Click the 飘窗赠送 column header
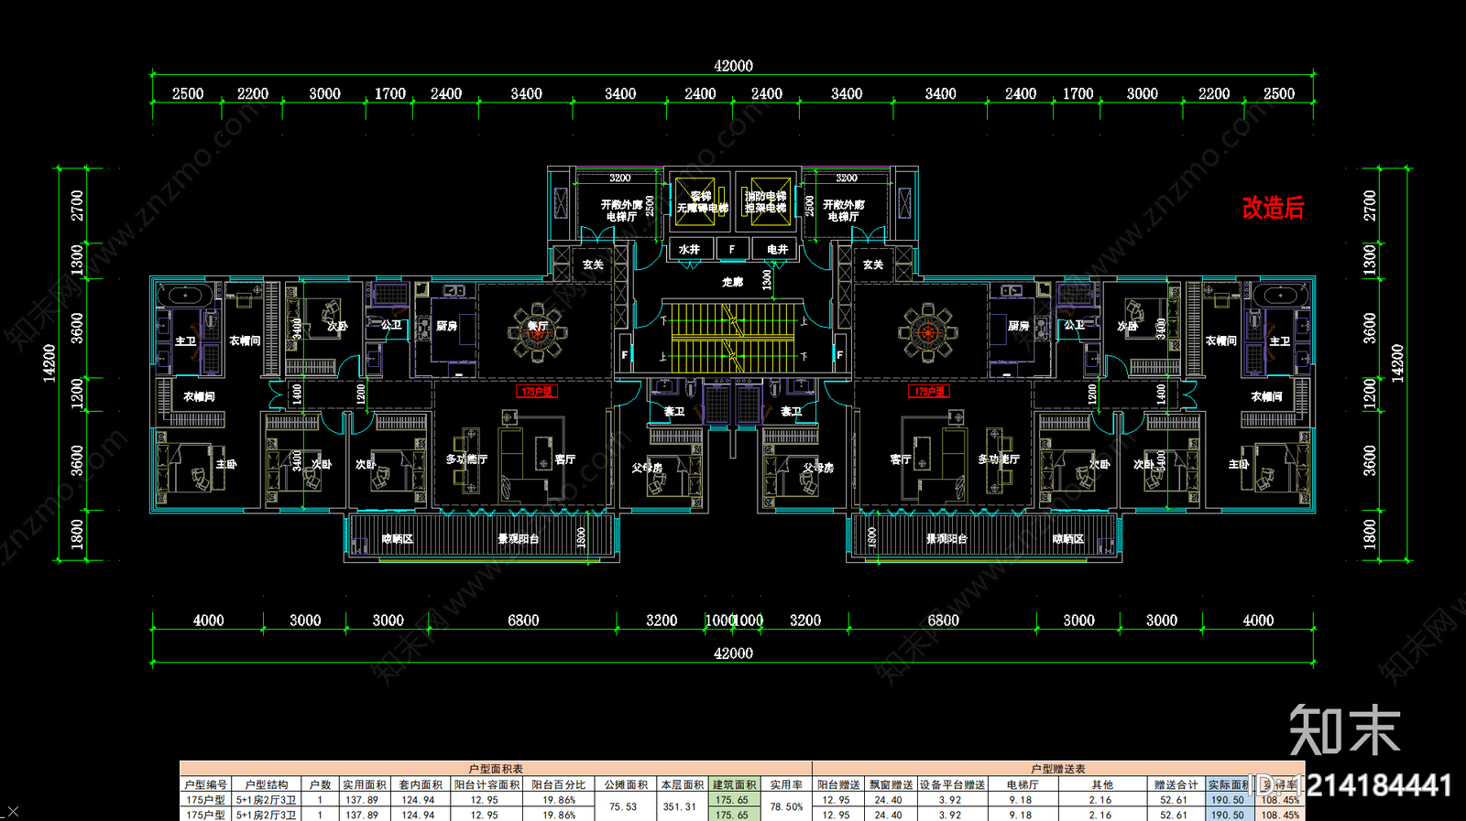The height and width of the screenshot is (821, 1466). click(892, 784)
